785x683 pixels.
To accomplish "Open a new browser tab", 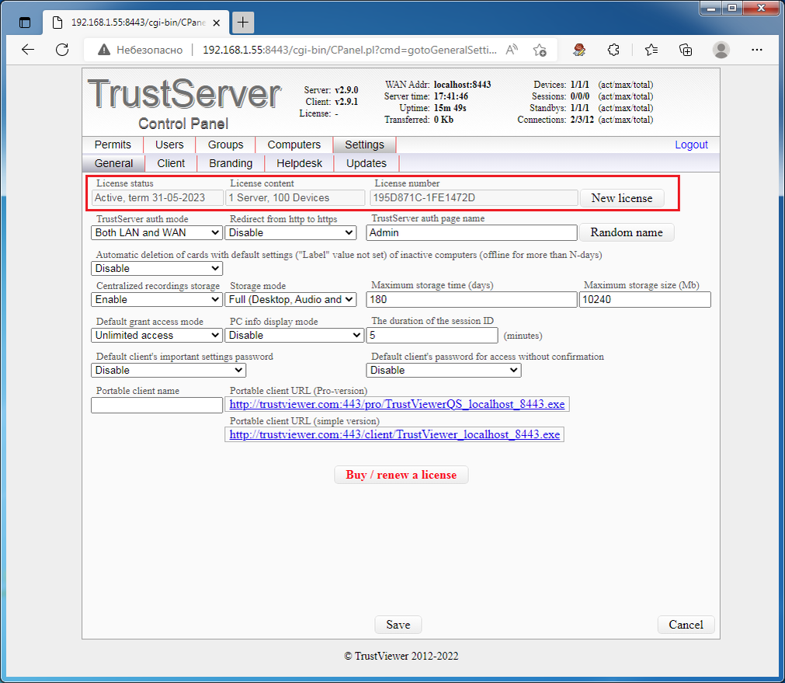I will (243, 23).
